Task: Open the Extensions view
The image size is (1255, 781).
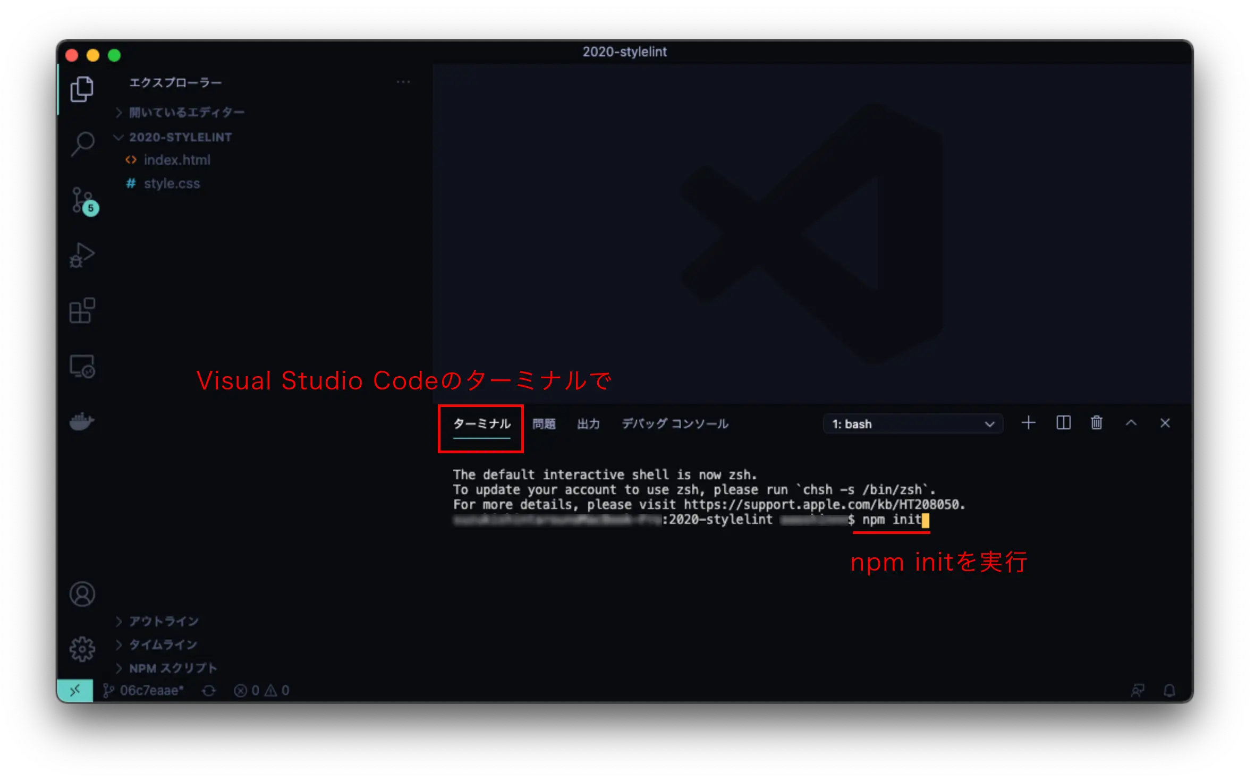Action: [x=82, y=311]
